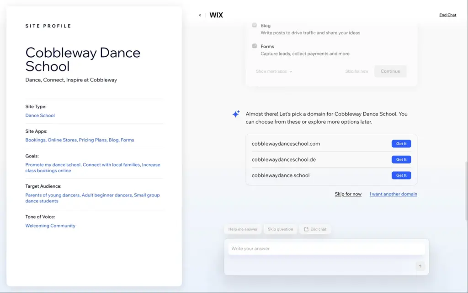The width and height of the screenshot is (468, 293).
Task: Click the AI sparkle icon beside the message
Action: (x=236, y=114)
